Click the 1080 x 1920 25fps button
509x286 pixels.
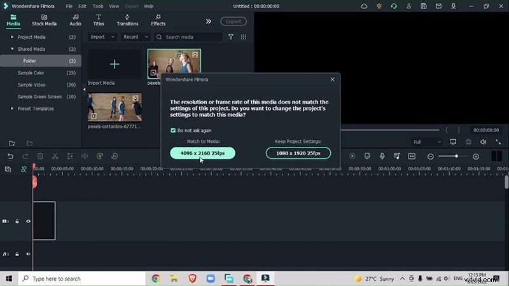298,153
